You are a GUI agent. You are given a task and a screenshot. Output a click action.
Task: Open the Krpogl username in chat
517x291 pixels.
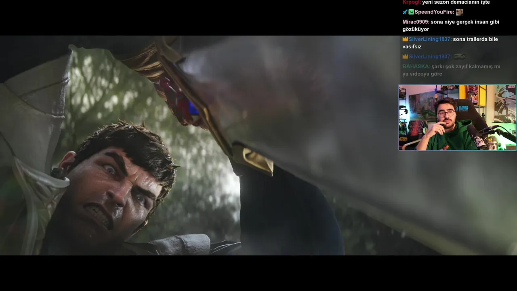pyautogui.click(x=412, y=2)
